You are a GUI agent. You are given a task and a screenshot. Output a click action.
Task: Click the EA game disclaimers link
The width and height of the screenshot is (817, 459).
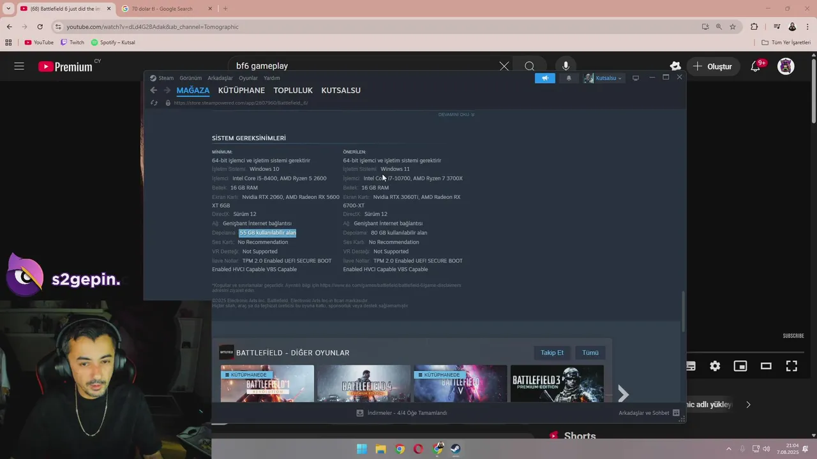(390, 286)
